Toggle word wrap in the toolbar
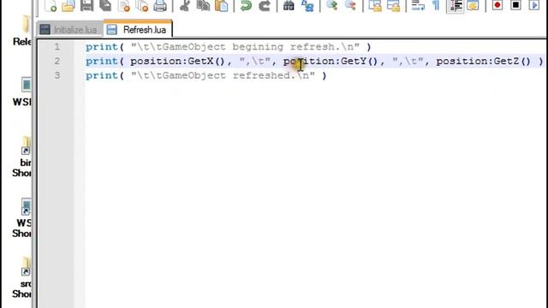The width and height of the screenshot is (548, 308). [418, 6]
